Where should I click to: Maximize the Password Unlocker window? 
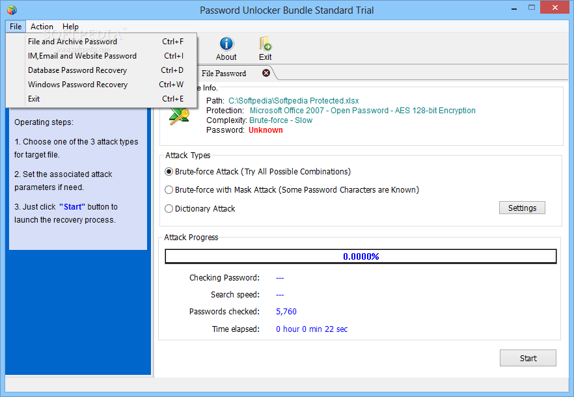[532, 8]
